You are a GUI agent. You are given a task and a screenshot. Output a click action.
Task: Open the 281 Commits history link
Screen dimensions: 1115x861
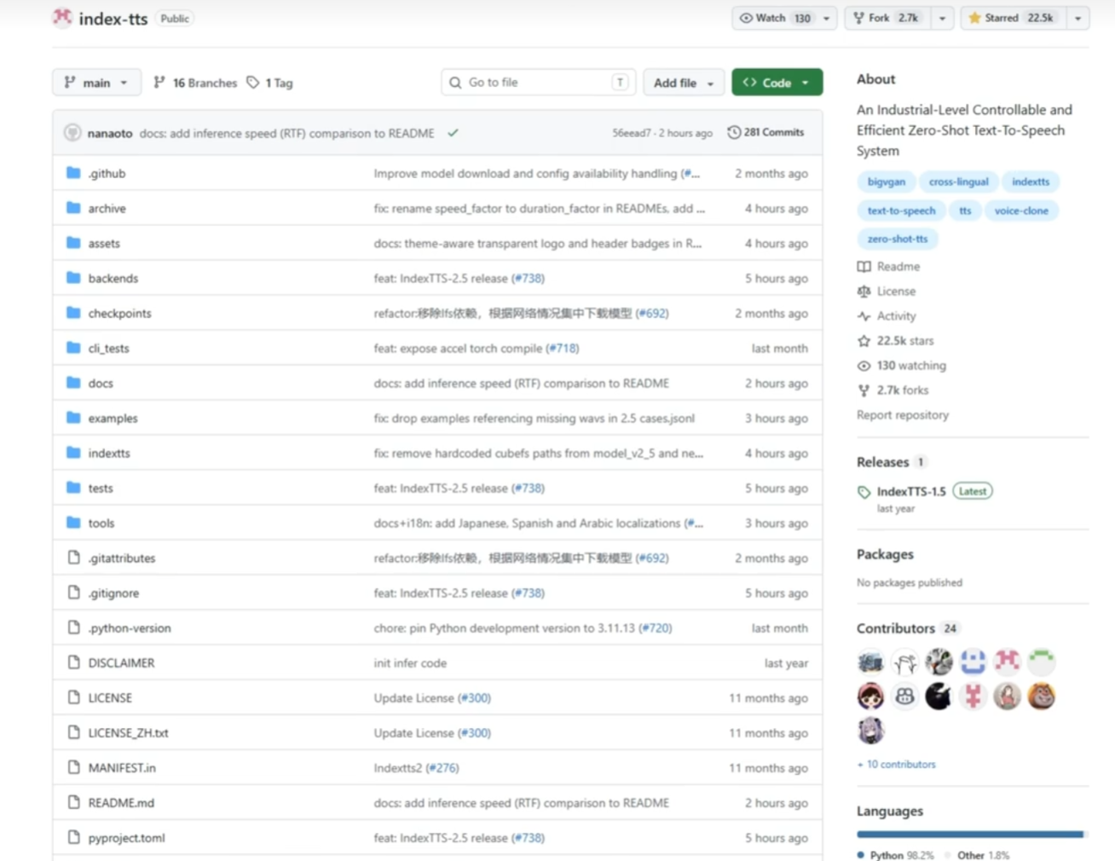tap(765, 132)
